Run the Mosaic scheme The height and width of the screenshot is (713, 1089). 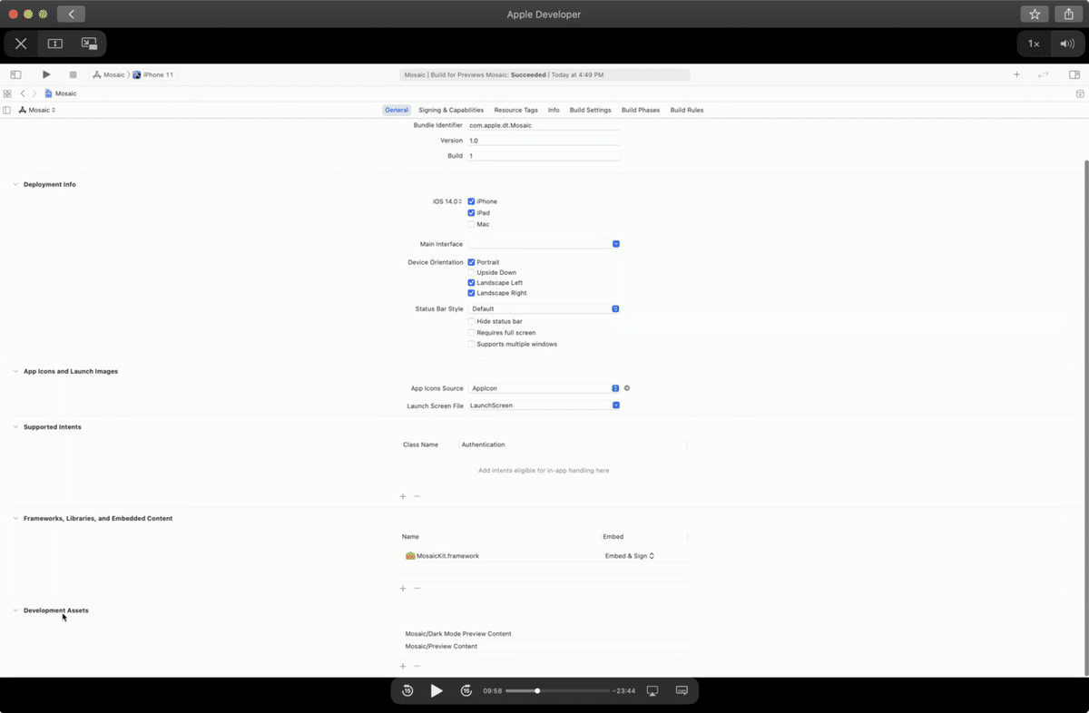[x=46, y=74]
